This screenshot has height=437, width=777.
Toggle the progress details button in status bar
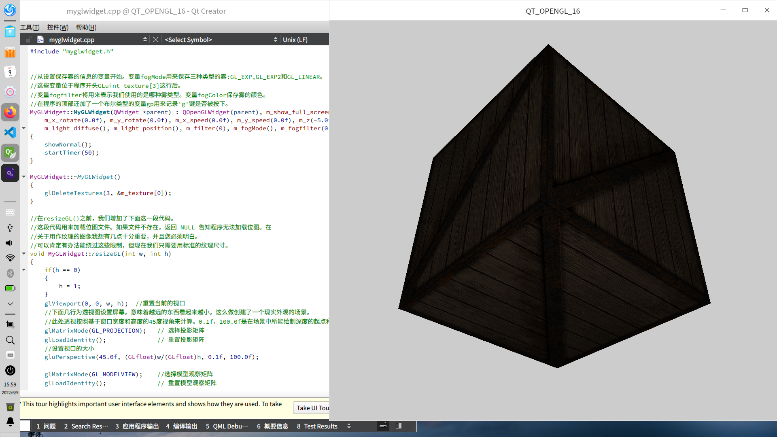point(383,426)
